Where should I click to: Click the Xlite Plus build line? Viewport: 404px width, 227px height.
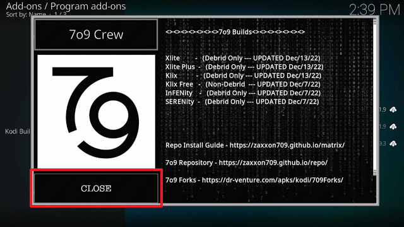(244, 67)
